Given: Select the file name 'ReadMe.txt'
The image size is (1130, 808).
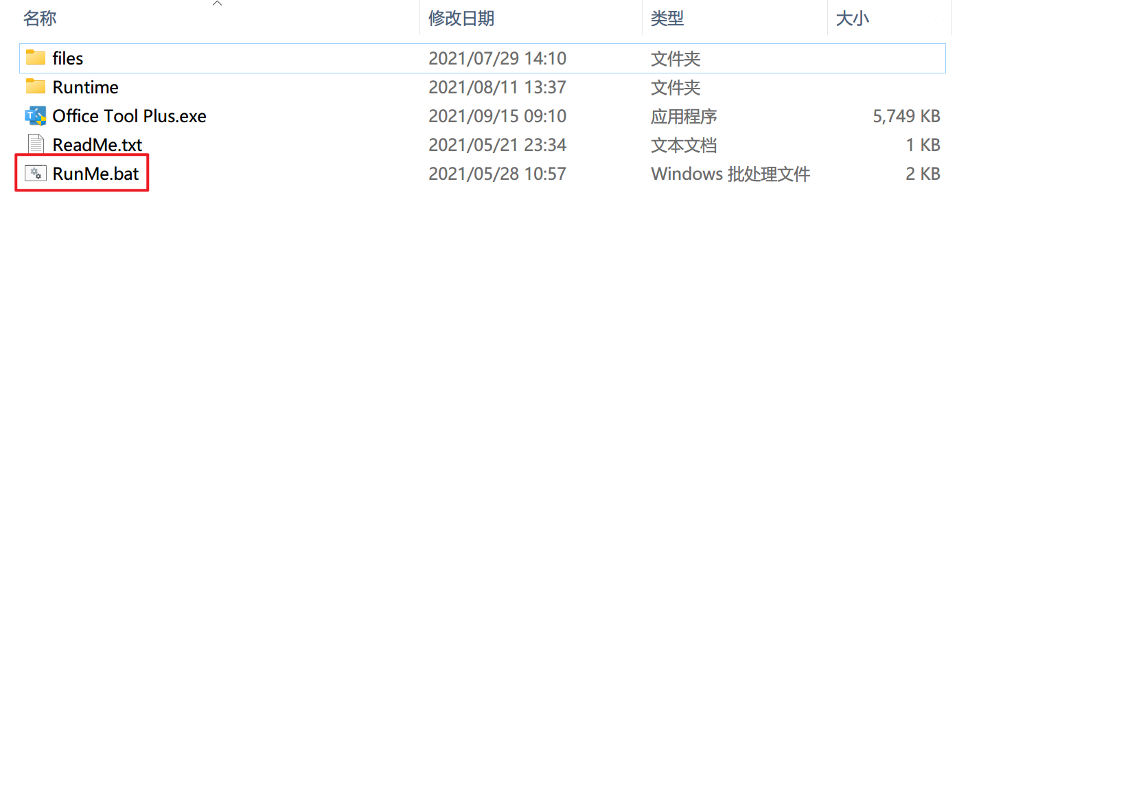Looking at the screenshot, I should click(97, 145).
